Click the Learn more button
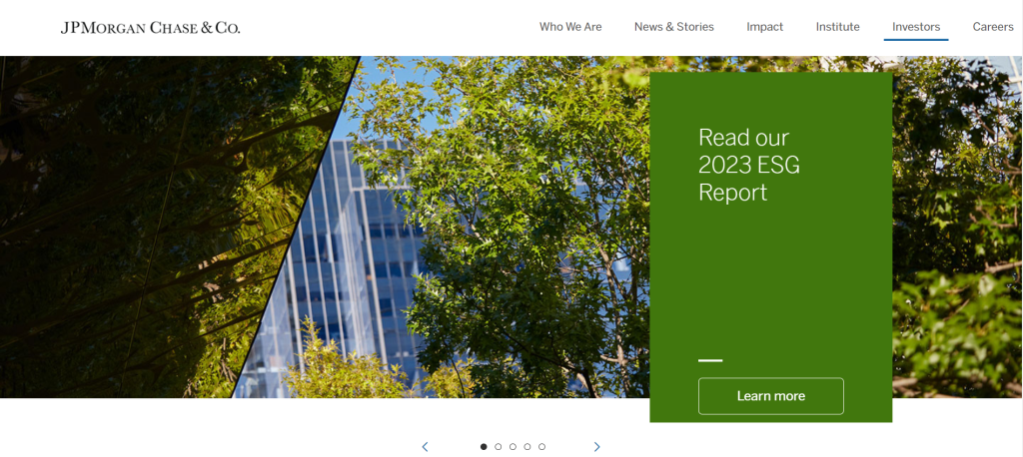This screenshot has width=1023, height=457. [770, 396]
